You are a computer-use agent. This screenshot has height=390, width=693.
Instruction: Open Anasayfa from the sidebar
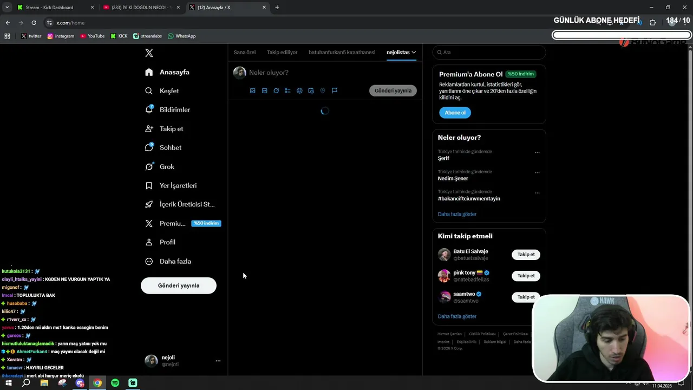[x=167, y=72]
